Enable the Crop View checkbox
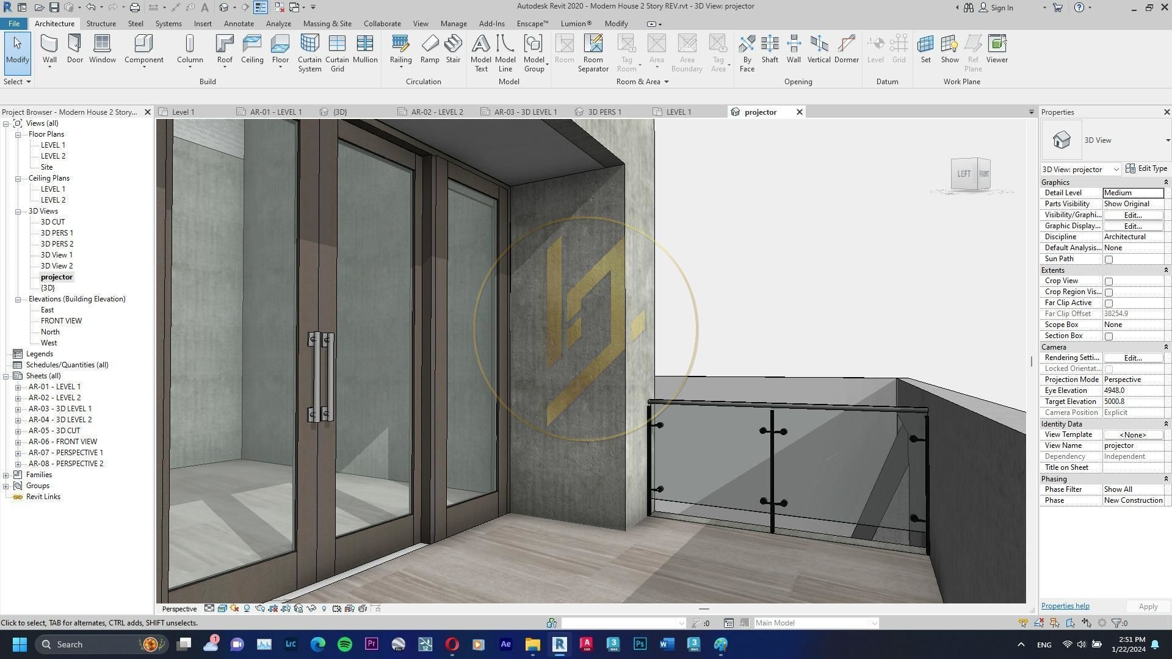This screenshot has width=1172, height=659. click(x=1109, y=281)
